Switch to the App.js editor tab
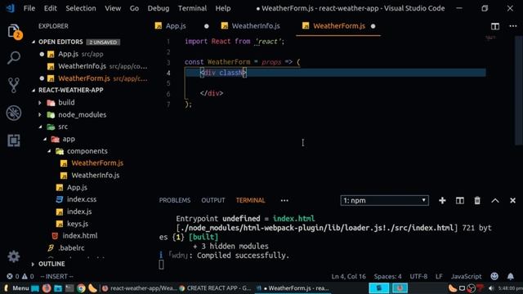The image size is (523, 294). coord(176,26)
